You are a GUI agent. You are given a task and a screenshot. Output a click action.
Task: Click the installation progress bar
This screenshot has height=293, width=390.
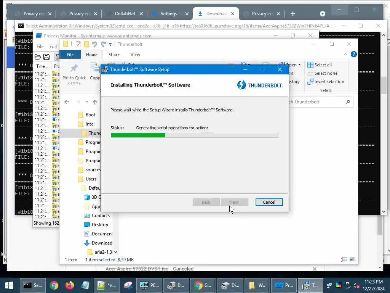coord(195,135)
